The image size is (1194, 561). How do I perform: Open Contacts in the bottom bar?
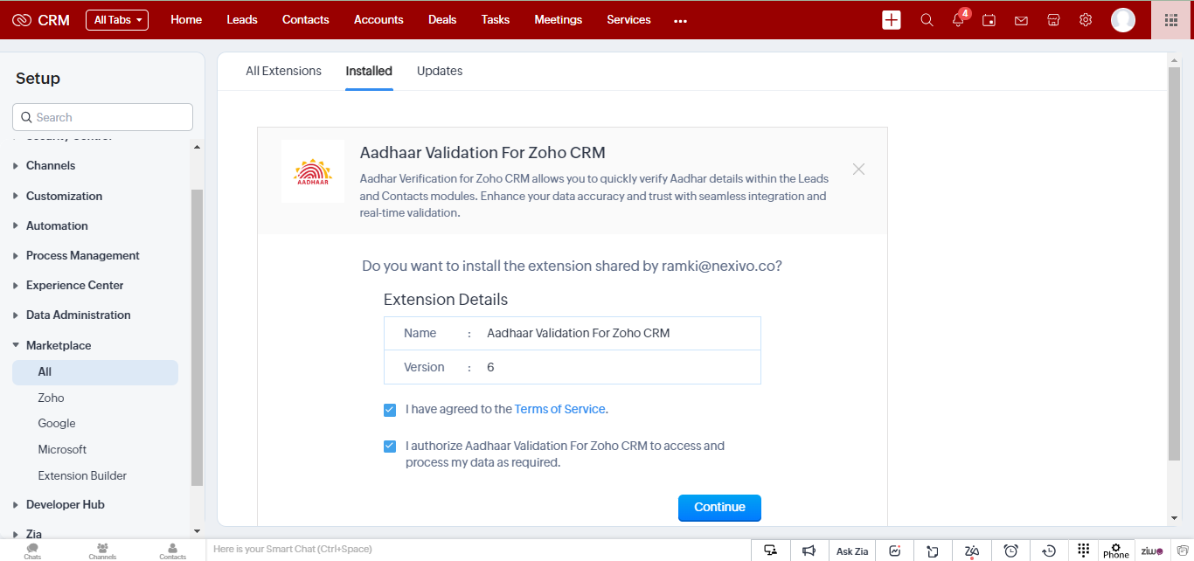point(172,551)
